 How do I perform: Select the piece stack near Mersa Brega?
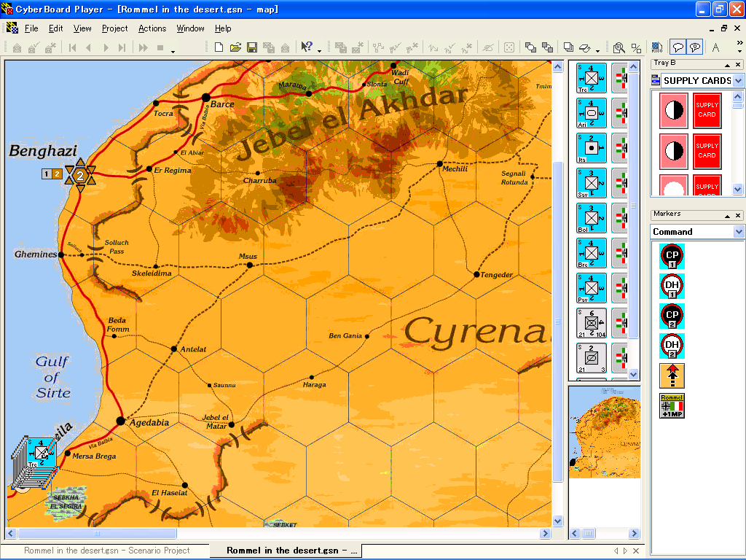coord(34,463)
